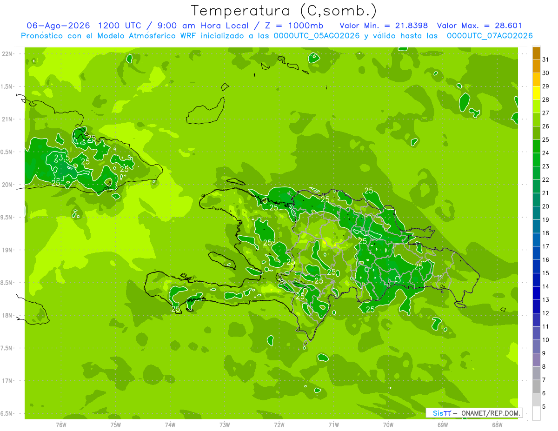Click the 72W longitude axis label

(279, 425)
